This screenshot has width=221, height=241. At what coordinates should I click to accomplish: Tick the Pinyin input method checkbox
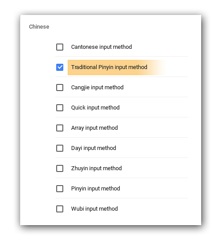[x=60, y=189]
